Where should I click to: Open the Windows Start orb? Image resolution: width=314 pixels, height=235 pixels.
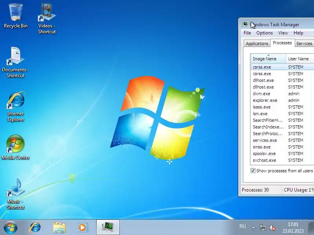coord(11,228)
